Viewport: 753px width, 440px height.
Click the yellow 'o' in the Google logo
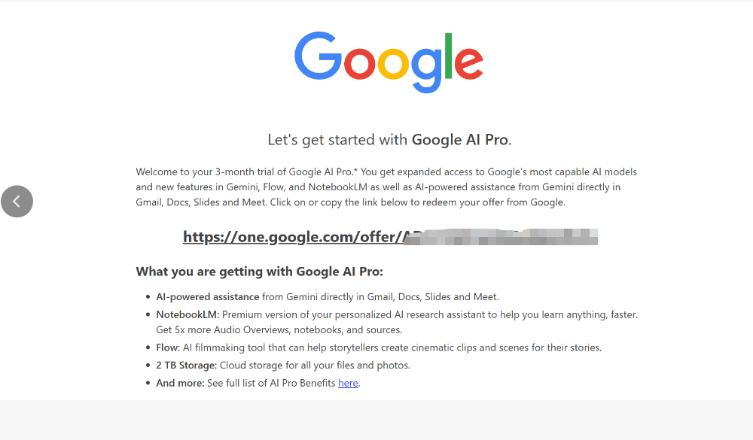pos(393,63)
